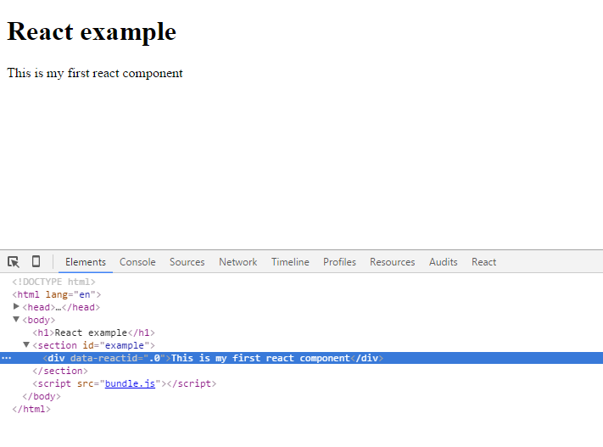
Task: Follow the bundle.js script link
Action: click(x=130, y=383)
